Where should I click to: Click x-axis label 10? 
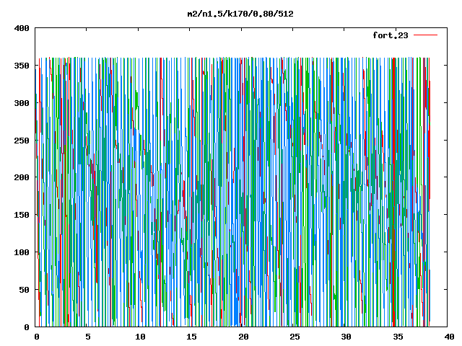coord(140,337)
